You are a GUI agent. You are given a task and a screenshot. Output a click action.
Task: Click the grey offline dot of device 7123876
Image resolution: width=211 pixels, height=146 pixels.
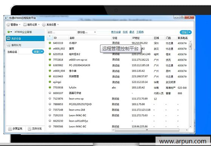[50, 98]
